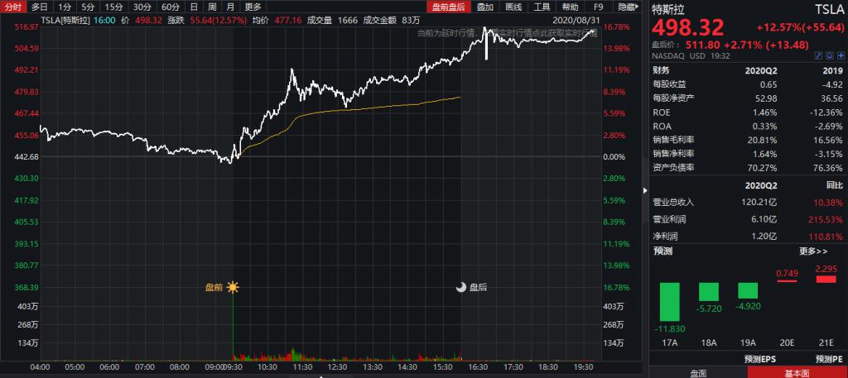Click the 资产负债率 value 70.27%

(x=763, y=167)
